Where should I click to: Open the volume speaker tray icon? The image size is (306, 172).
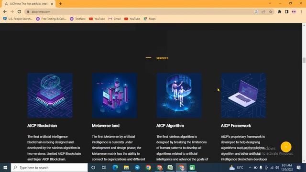tap(277, 168)
